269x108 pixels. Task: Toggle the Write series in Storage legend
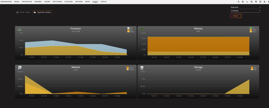254,69
